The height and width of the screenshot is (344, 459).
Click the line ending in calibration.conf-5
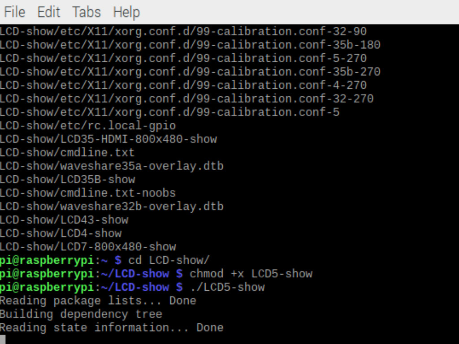tap(170, 112)
